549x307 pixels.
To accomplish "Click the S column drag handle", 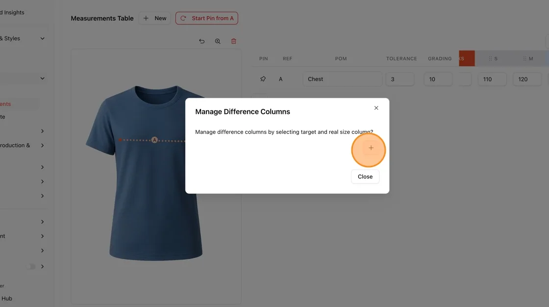I will (x=490, y=58).
